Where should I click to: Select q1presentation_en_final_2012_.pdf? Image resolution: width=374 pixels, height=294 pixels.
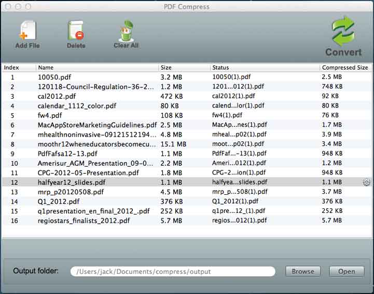pyautogui.click(x=187, y=211)
